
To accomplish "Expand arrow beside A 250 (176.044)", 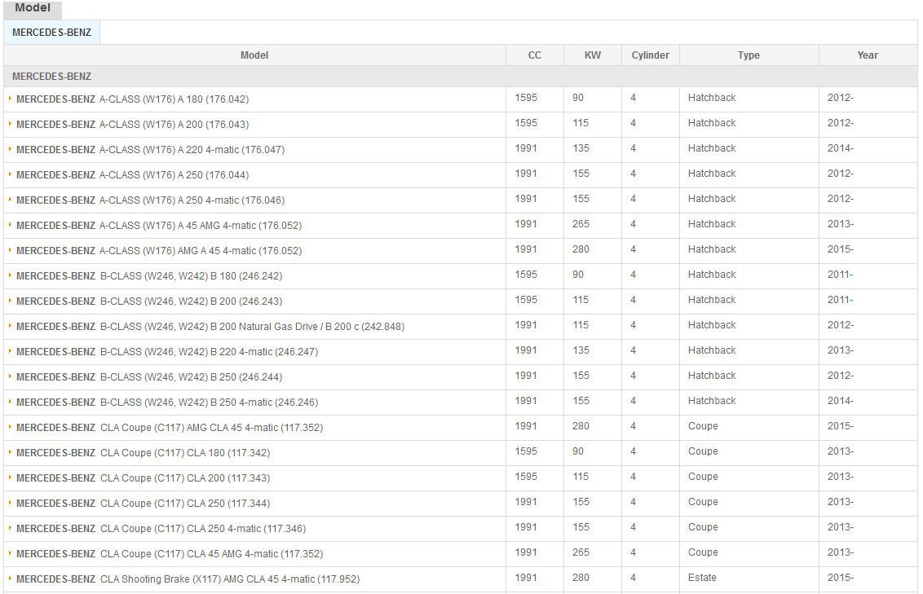I will click(x=10, y=174).
